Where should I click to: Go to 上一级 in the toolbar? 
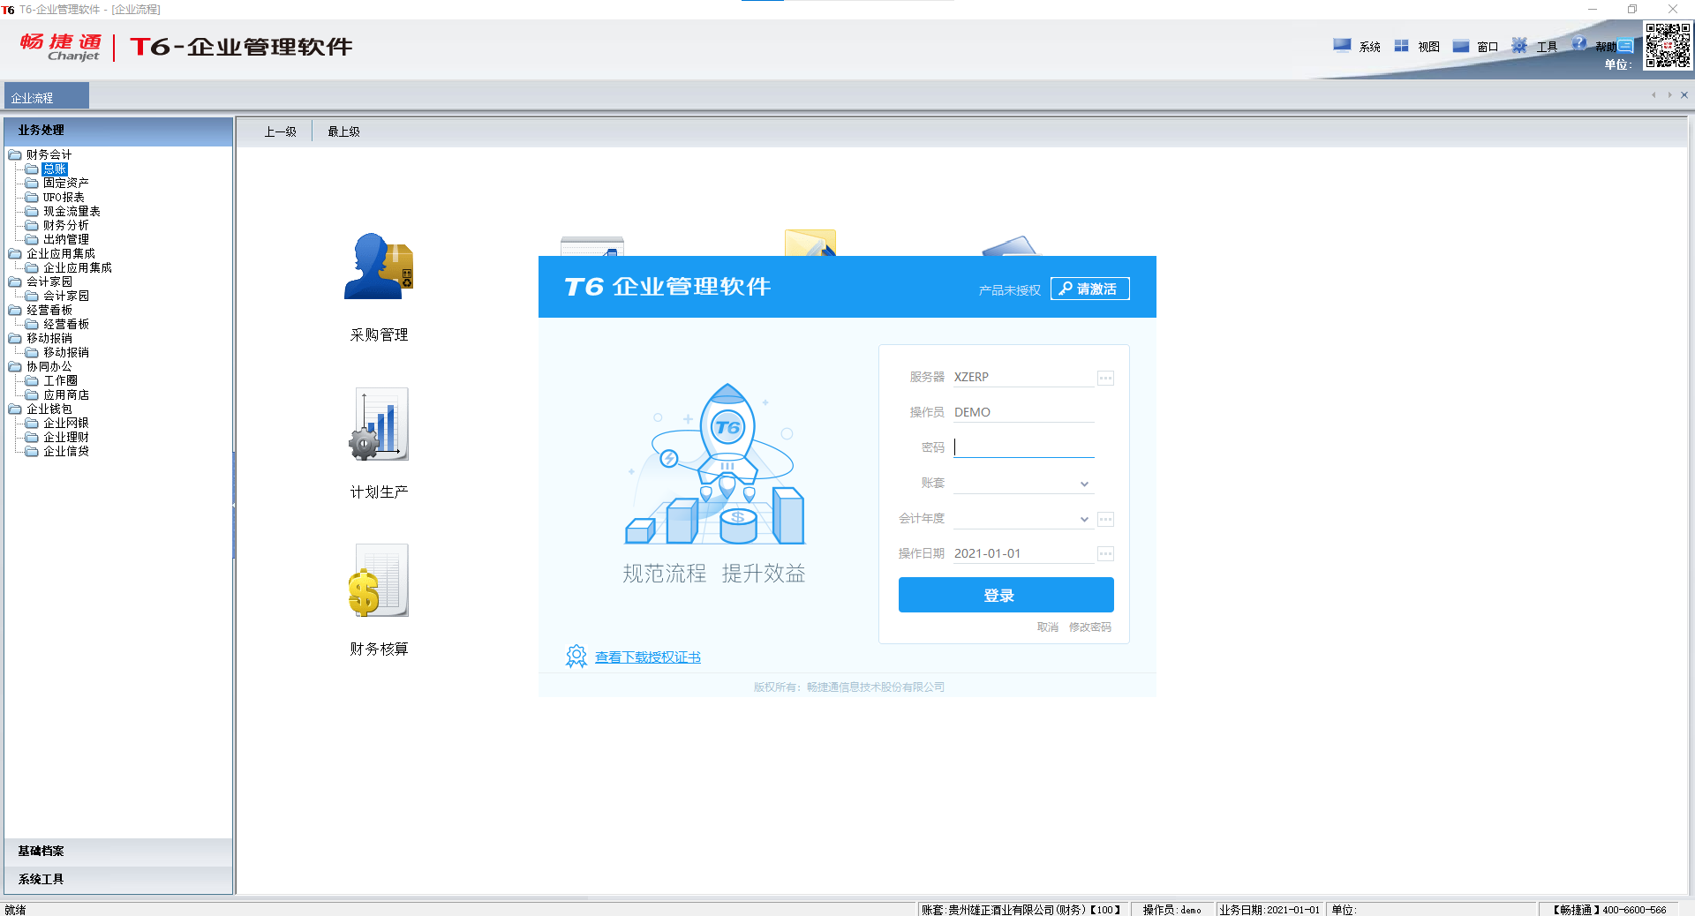point(280,131)
